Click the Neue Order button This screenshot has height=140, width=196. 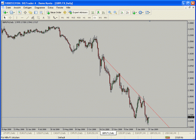[54, 13]
